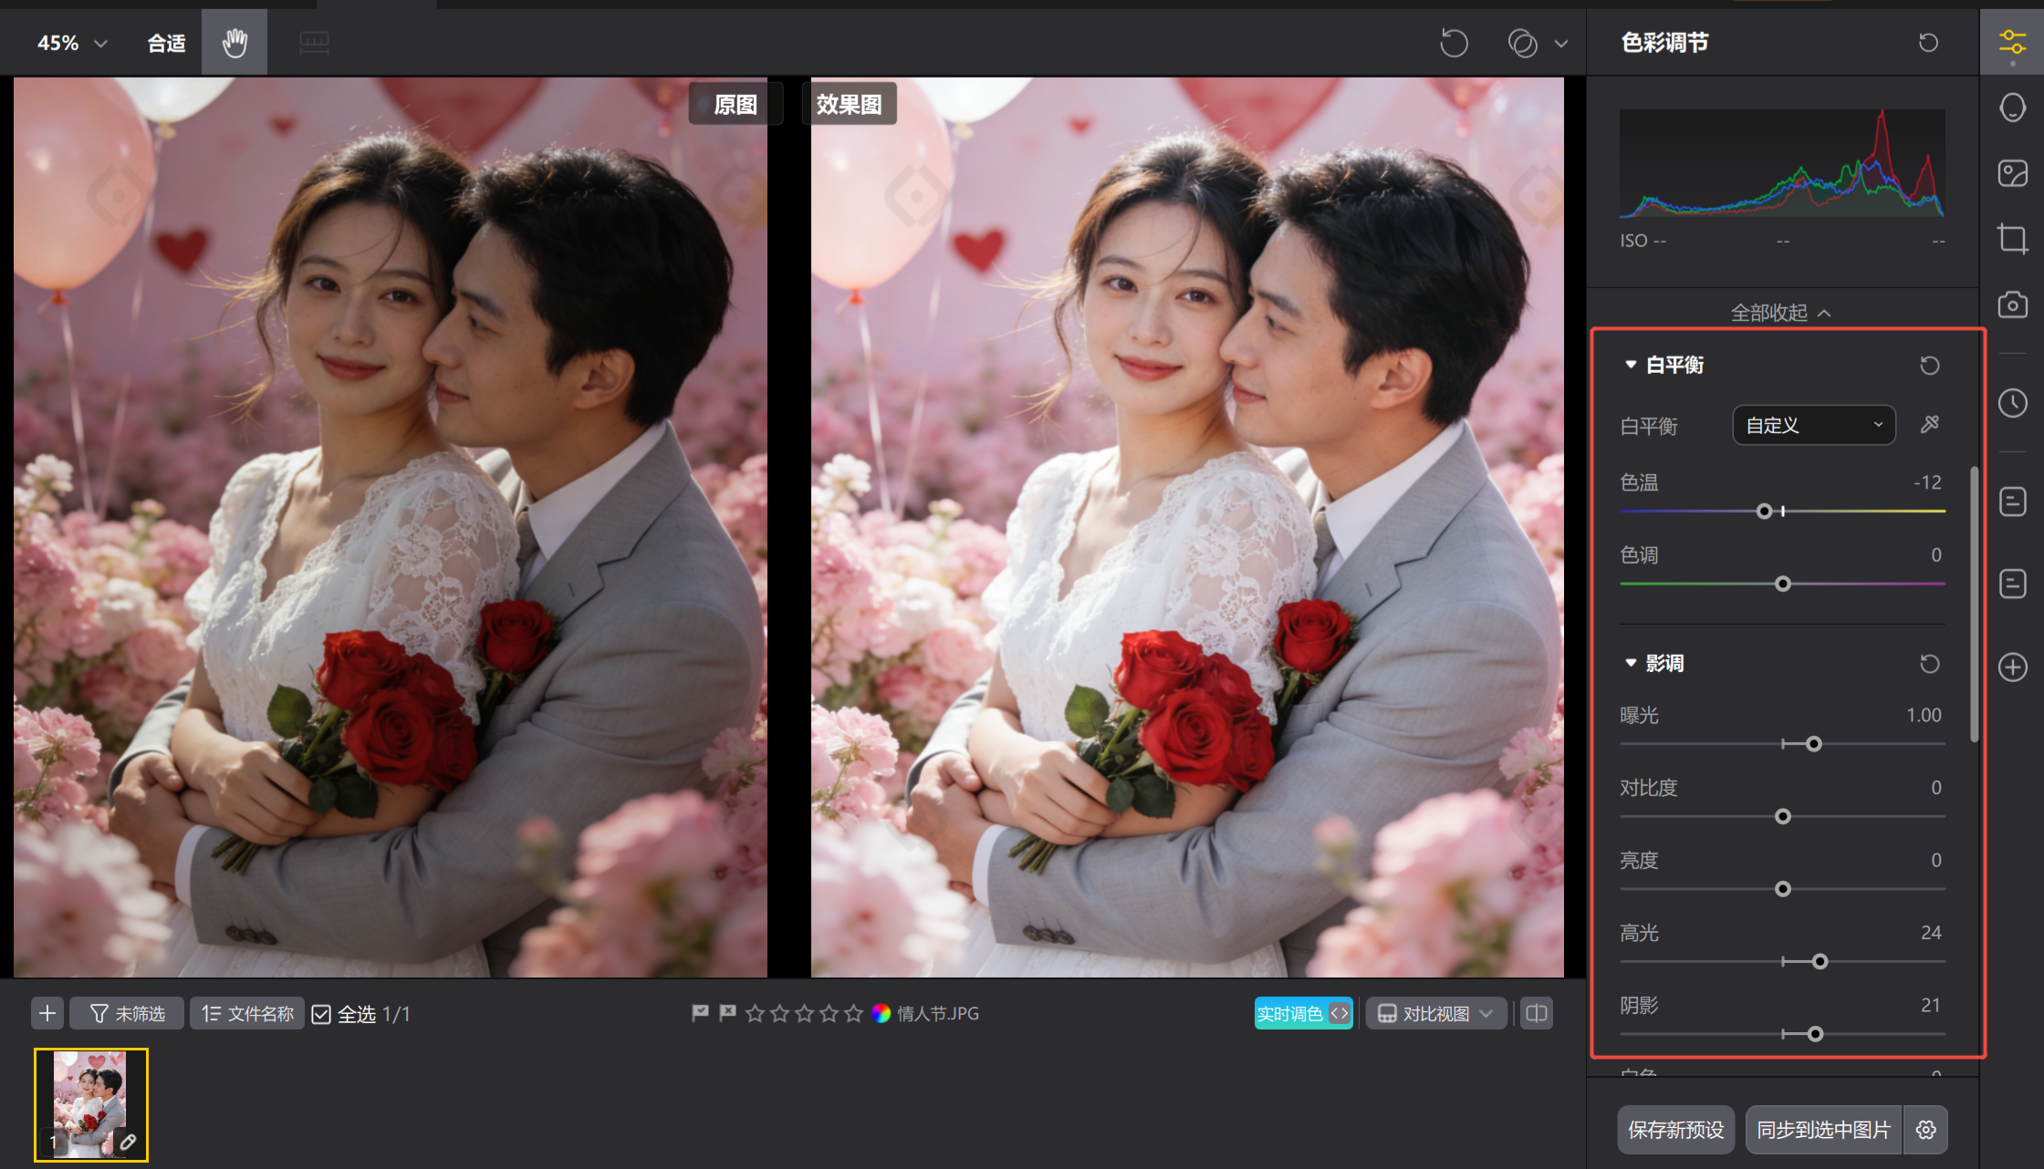Click the undo rotate arrow in toolbar
This screenshot has width=2044, height=1169.
1454,43
